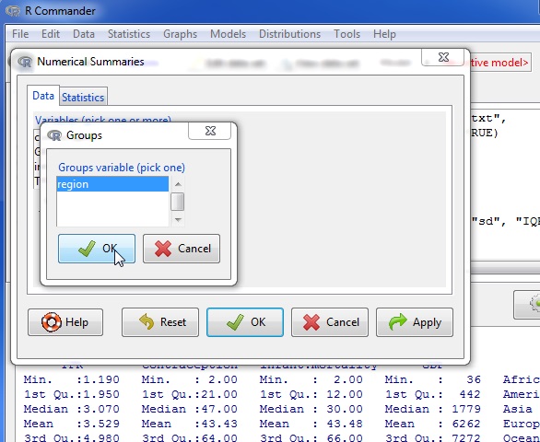Click 'Groups variable (pick one)' label
This screenshot has width=540, height=442.
[x=122, y=168]
